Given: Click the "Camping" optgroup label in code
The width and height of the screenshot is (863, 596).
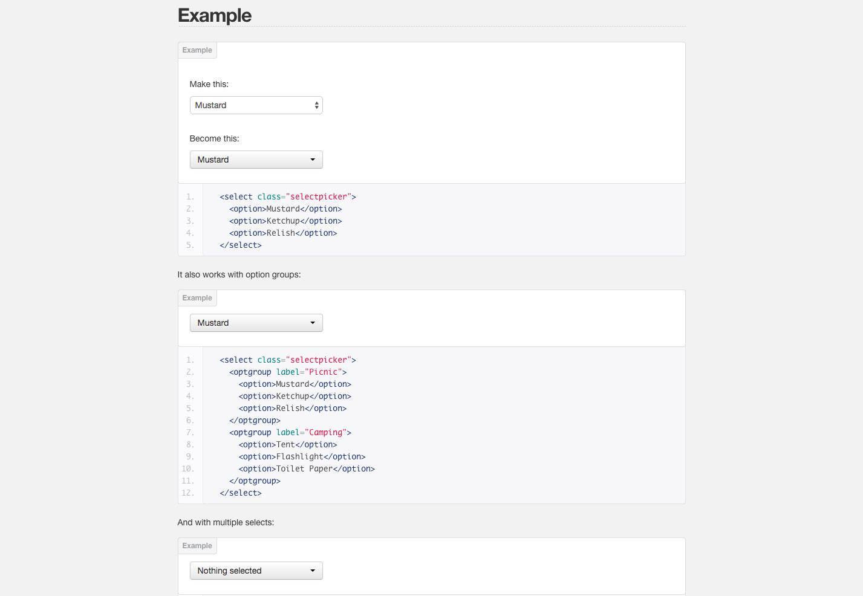Looking at the screenshot, I should (326, 432).
